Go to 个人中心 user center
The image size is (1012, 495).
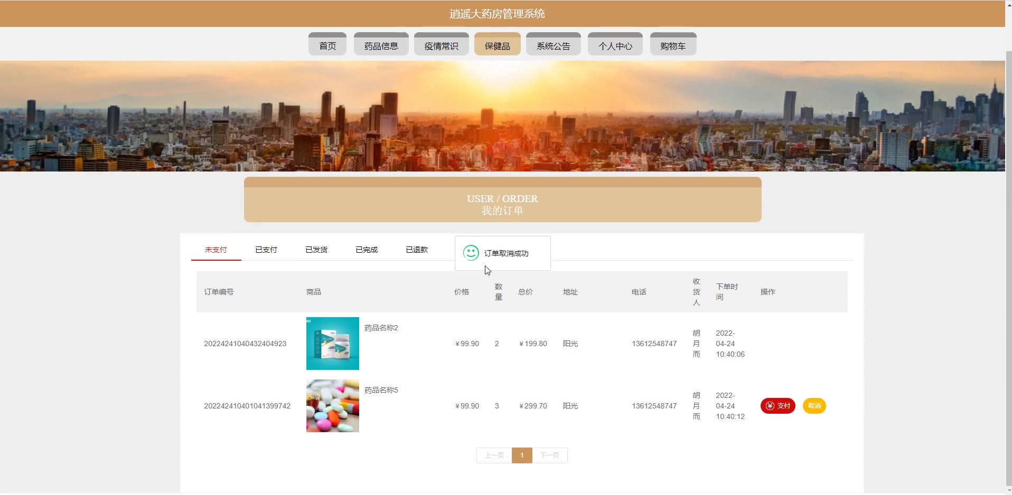coord(615,45)
